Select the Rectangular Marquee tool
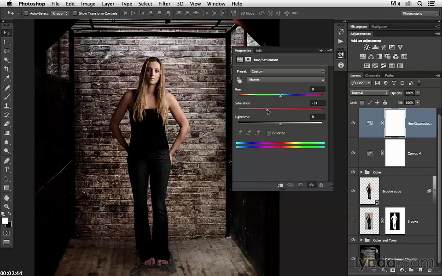 coord(6,42)
